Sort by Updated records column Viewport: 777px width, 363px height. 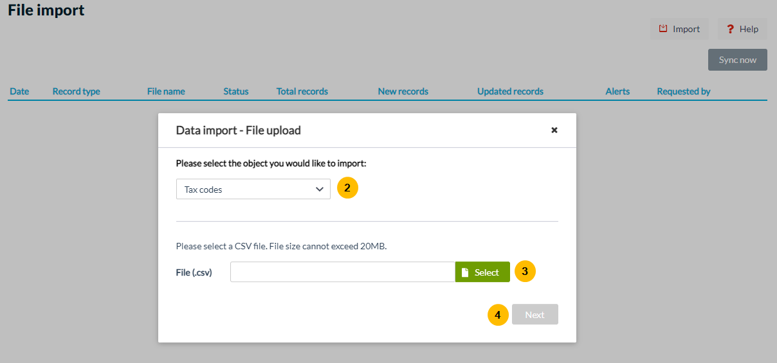click(x=511, y=91)
